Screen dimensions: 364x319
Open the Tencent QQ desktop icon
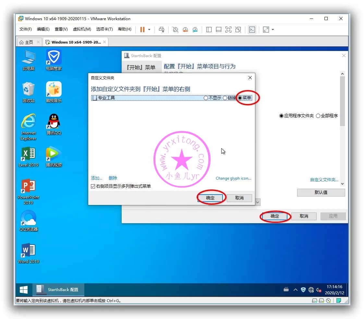click(x=54, y=124)
